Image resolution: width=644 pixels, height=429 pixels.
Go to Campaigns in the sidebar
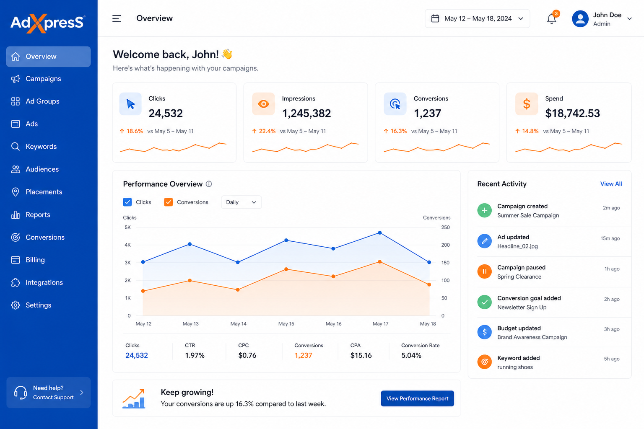pyautogui.click(x=48, y=79)
